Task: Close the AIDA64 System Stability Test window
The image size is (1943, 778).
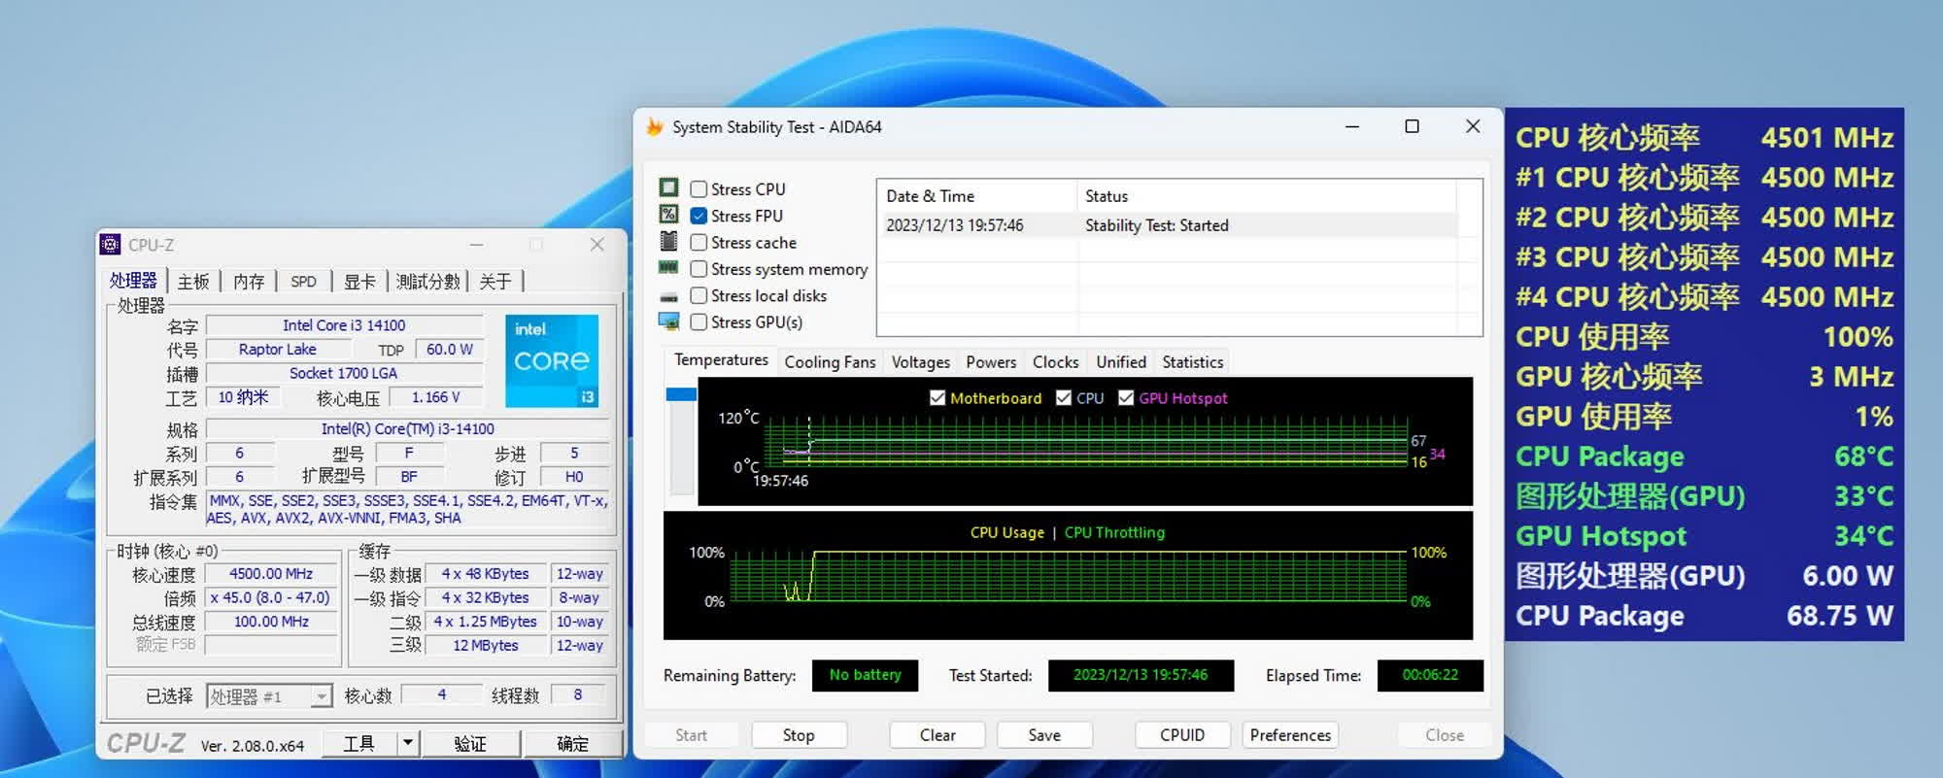Action: click(x=1473, y=127)
